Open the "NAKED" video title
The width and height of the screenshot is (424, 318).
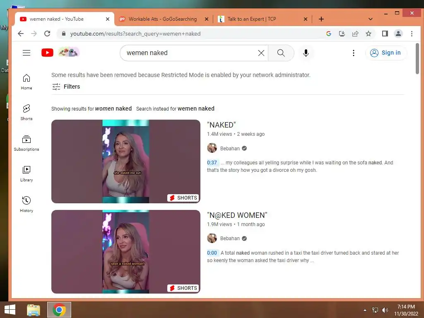coord(221,125)
